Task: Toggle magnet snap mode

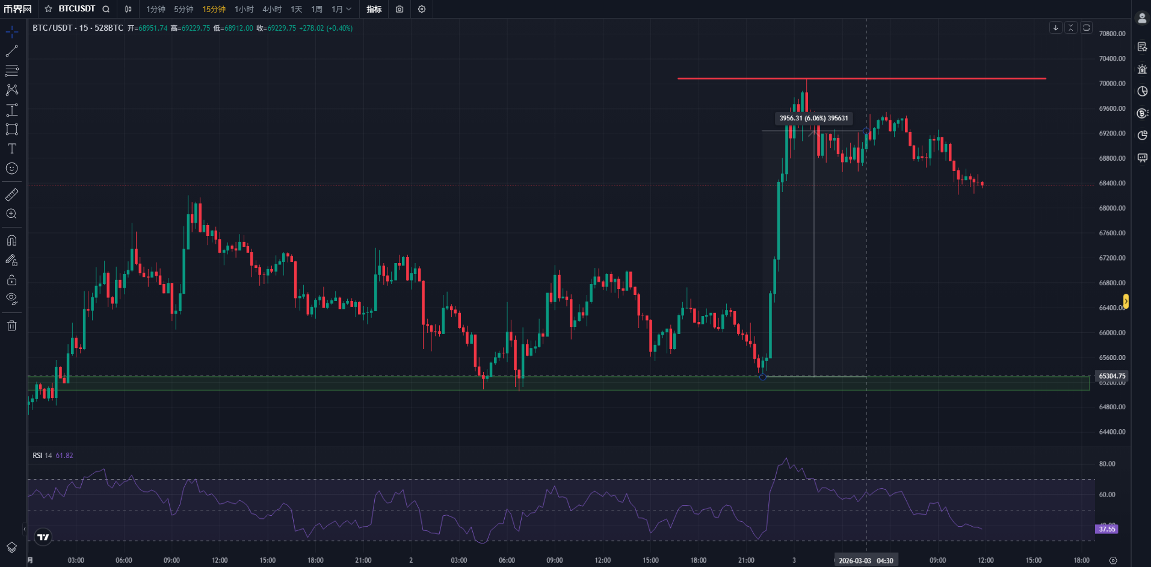Action: (11, 241)
